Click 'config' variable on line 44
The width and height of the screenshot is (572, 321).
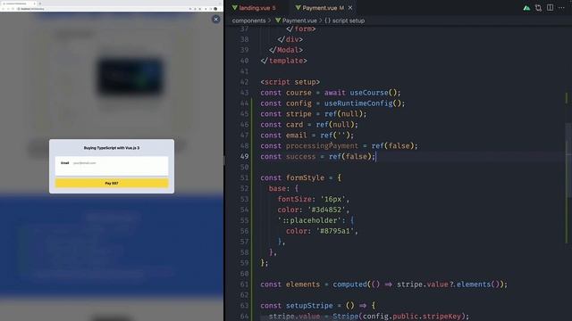click(x=299, y=103)
